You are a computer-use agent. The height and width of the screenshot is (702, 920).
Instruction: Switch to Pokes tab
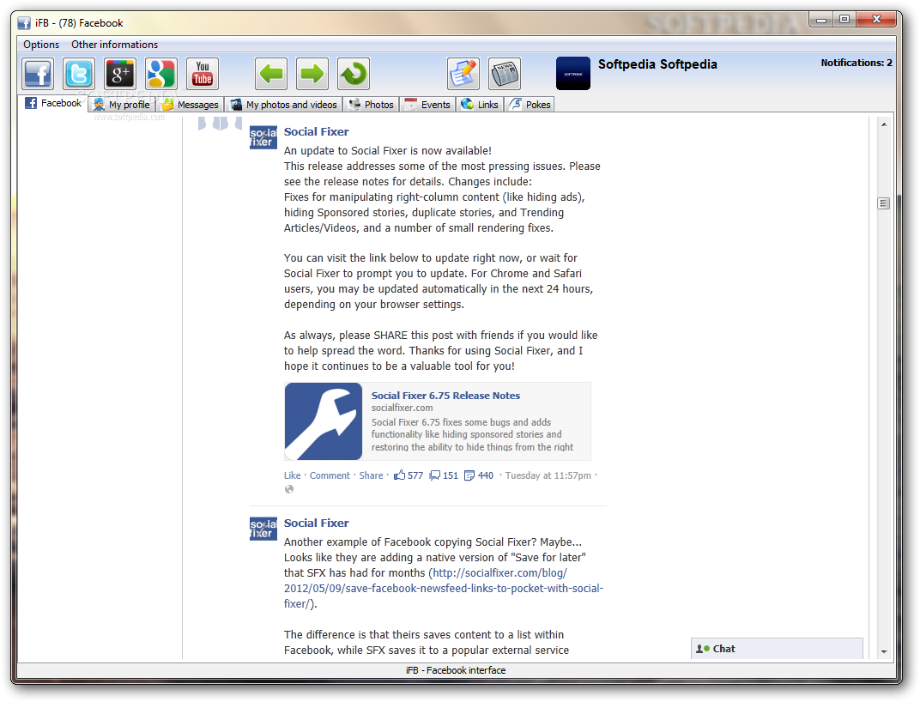pyautogui.click(x=530, y=105)
